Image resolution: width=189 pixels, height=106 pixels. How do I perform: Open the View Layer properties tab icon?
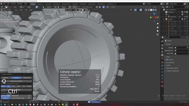(x=162, y=52)
